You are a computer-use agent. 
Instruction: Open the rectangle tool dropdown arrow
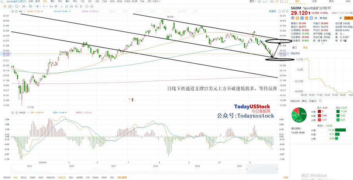pyautogui.click(x=20, y=7)
